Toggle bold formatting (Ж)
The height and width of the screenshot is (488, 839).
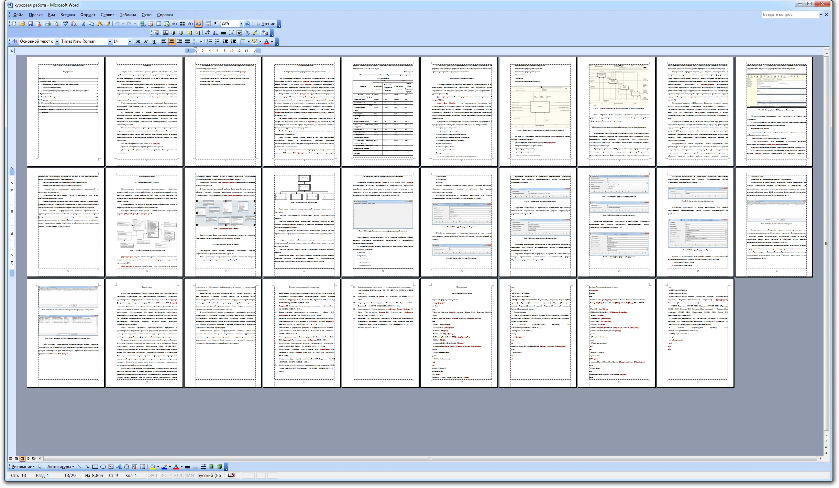(138, 41)
